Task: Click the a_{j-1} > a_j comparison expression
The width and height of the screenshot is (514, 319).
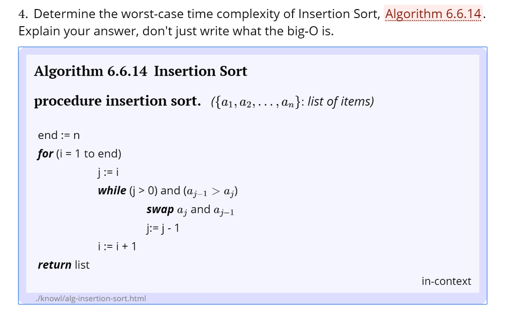Action: (210, 192)
